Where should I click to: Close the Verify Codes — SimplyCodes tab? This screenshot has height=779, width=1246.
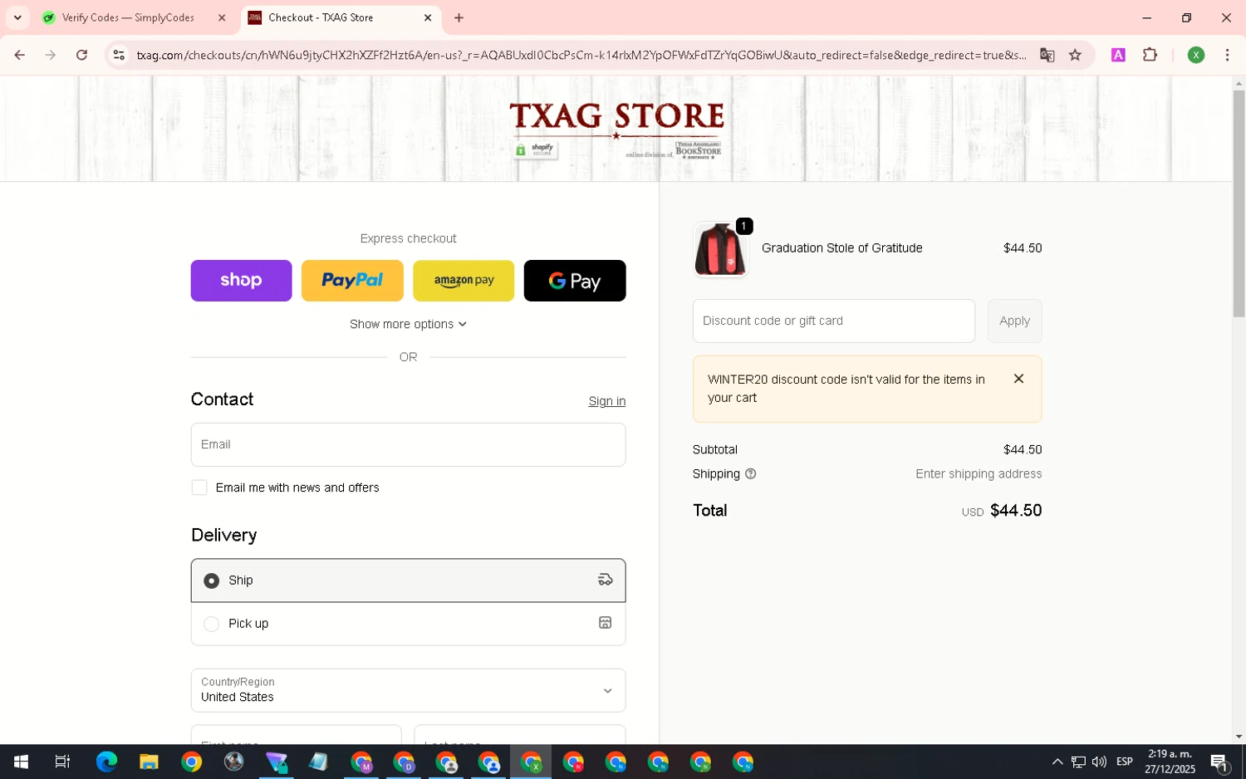coord(222,17)
